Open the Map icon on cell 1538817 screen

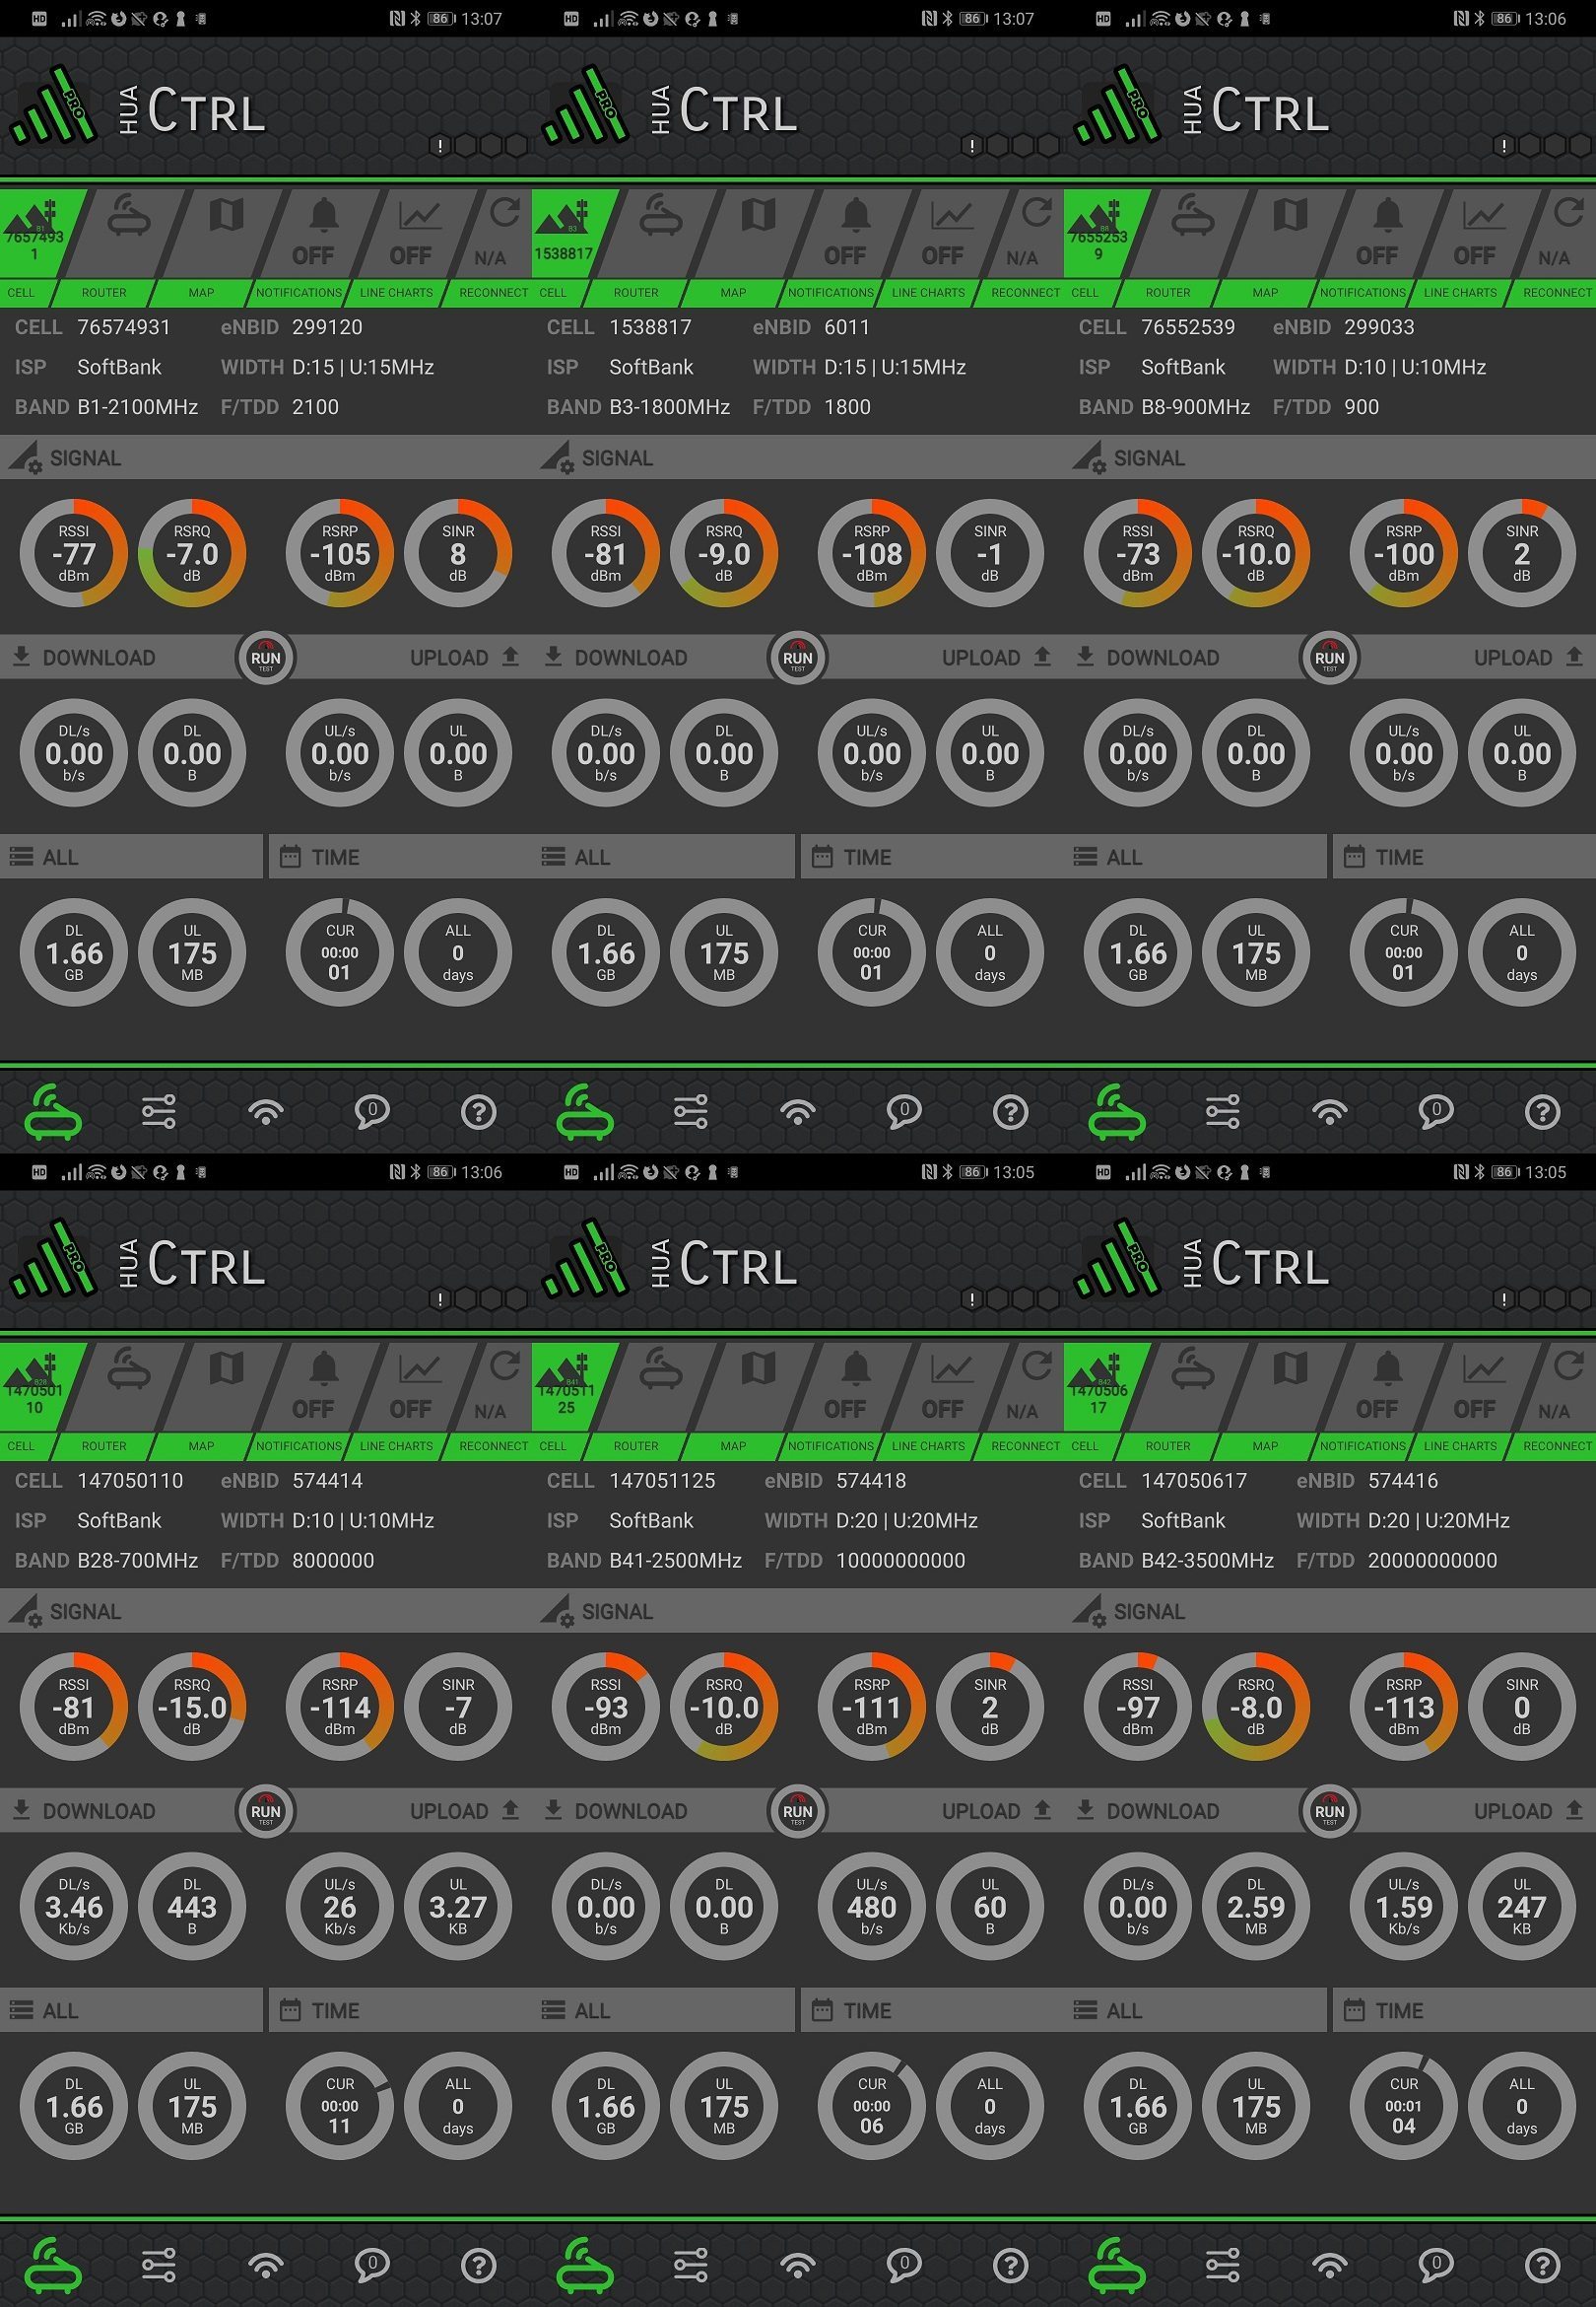pyautogui.click(x=758, y=235)
